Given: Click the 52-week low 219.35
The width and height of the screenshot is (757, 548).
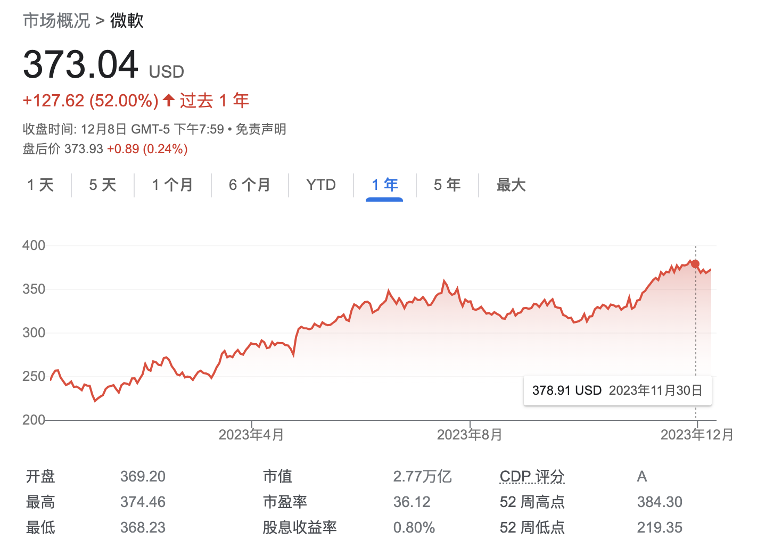Looking at the screenshot, I should point(660,527).
